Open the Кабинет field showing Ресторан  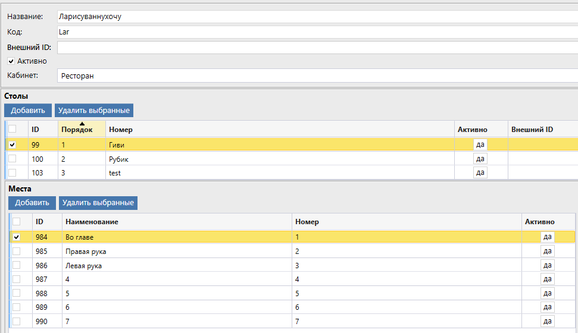315,76
